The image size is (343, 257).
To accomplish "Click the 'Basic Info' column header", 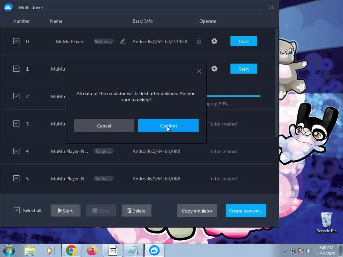I will [x=143, y=21].
